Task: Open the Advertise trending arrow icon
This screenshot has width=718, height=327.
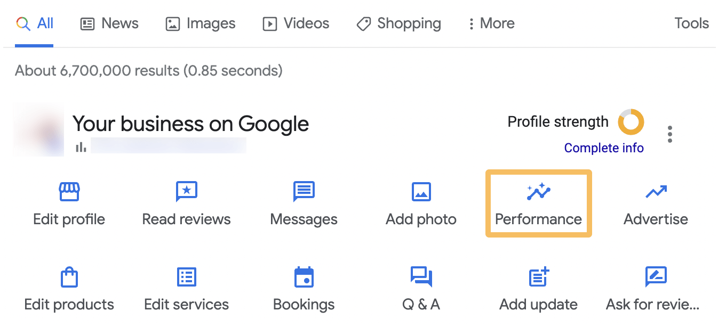Action: (656, 192)
